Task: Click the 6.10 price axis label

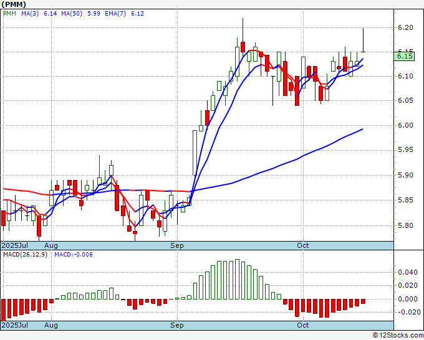Action: pos(406,76)
